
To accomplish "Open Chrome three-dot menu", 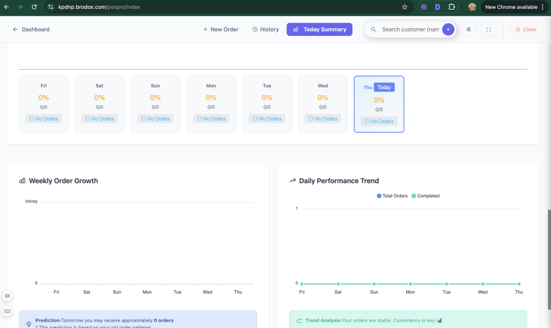I will (x=543, y=7).
